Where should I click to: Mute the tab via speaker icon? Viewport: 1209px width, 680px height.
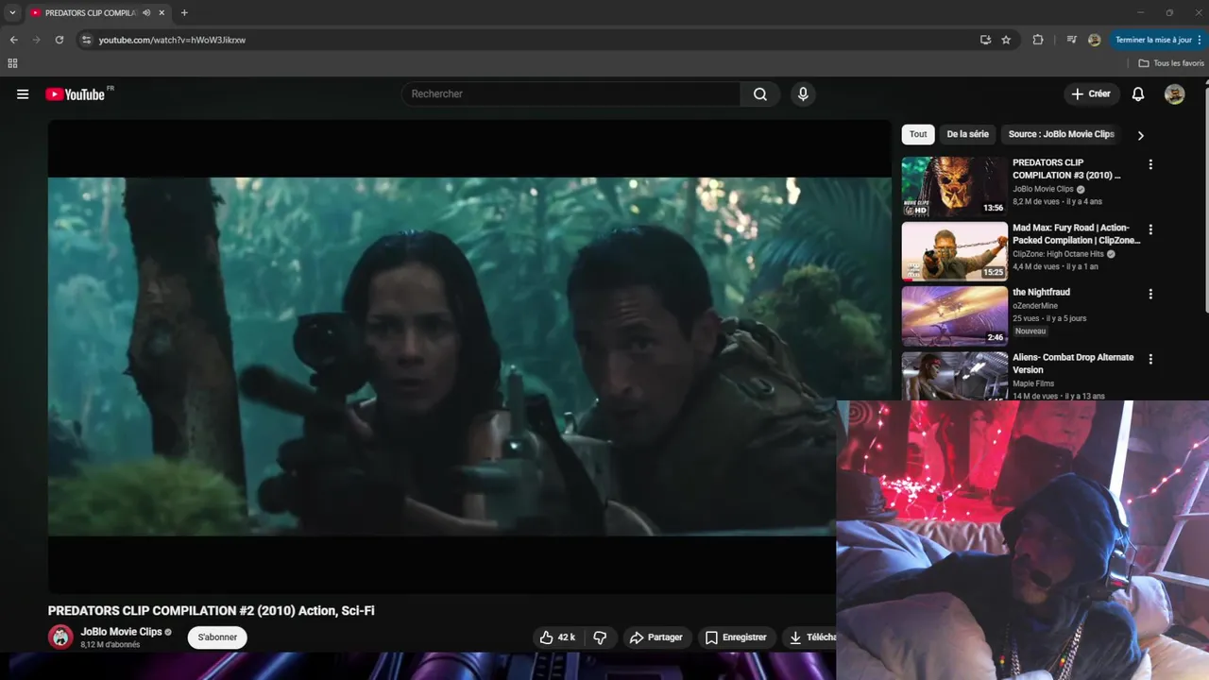(x=146, y=13)
